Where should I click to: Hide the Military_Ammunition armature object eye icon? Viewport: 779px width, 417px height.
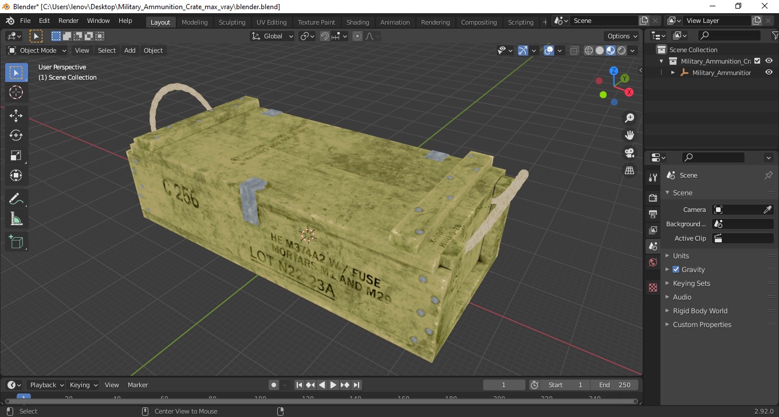[769, 73]
